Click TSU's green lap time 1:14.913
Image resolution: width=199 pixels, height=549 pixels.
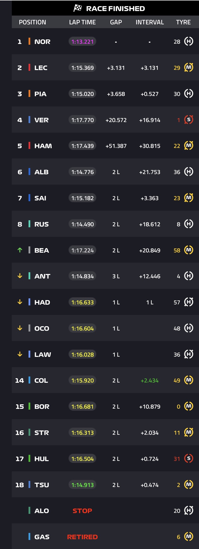[82, 485]
